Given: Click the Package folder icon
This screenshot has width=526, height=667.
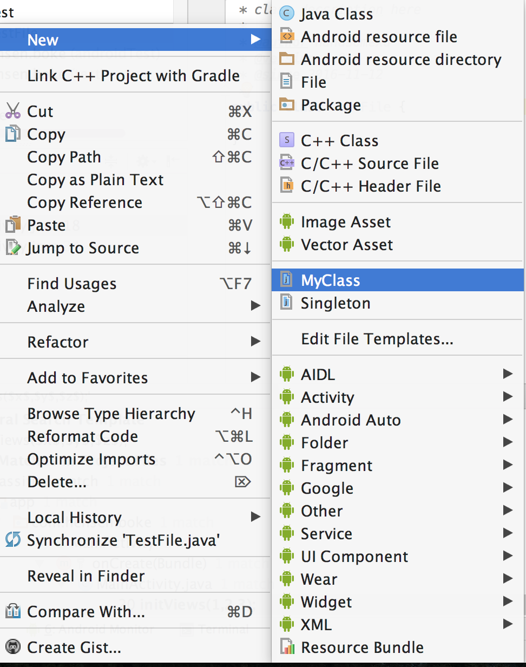Looking at the screenshot, I should tap(287, 104).
